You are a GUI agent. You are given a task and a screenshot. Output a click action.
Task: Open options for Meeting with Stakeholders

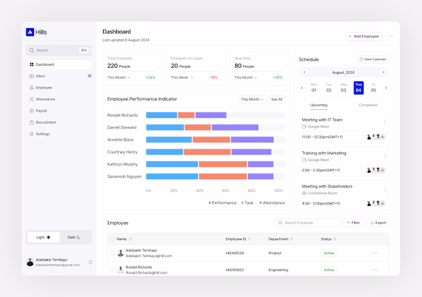pyautogui.click(x=385, y=189)
